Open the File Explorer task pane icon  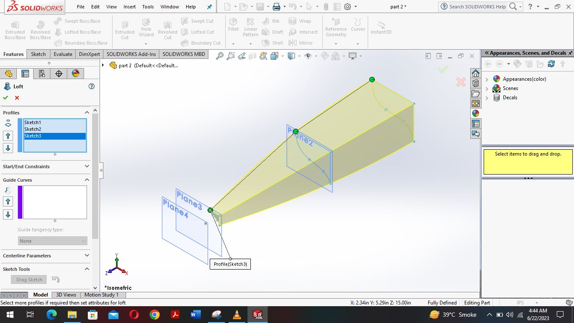click(476, 93)
